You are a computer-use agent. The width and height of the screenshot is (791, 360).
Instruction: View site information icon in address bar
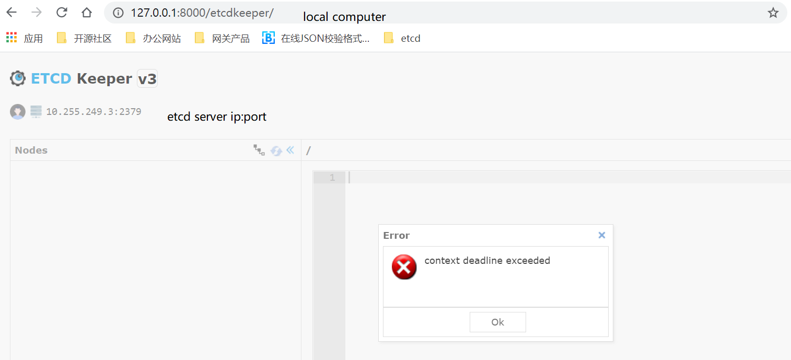pos(118,13)
